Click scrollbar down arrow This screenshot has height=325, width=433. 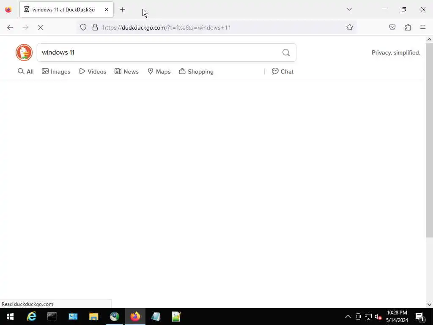tap(429, 305)
